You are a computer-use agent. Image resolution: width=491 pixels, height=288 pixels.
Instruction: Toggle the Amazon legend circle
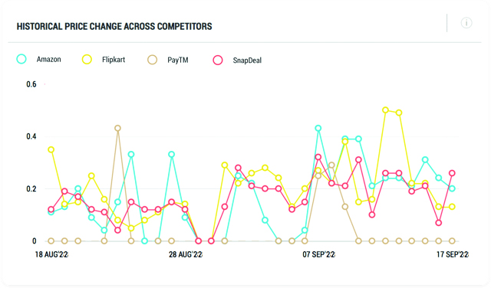tap(21, 59)
